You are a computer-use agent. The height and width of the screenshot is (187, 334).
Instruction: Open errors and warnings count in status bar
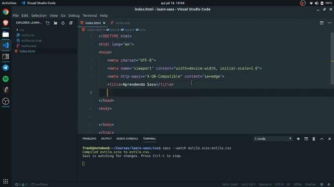click(x=21, y=184)
